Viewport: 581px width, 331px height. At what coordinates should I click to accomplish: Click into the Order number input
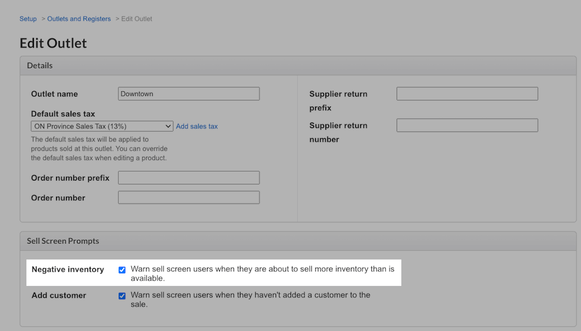point(189,197)
